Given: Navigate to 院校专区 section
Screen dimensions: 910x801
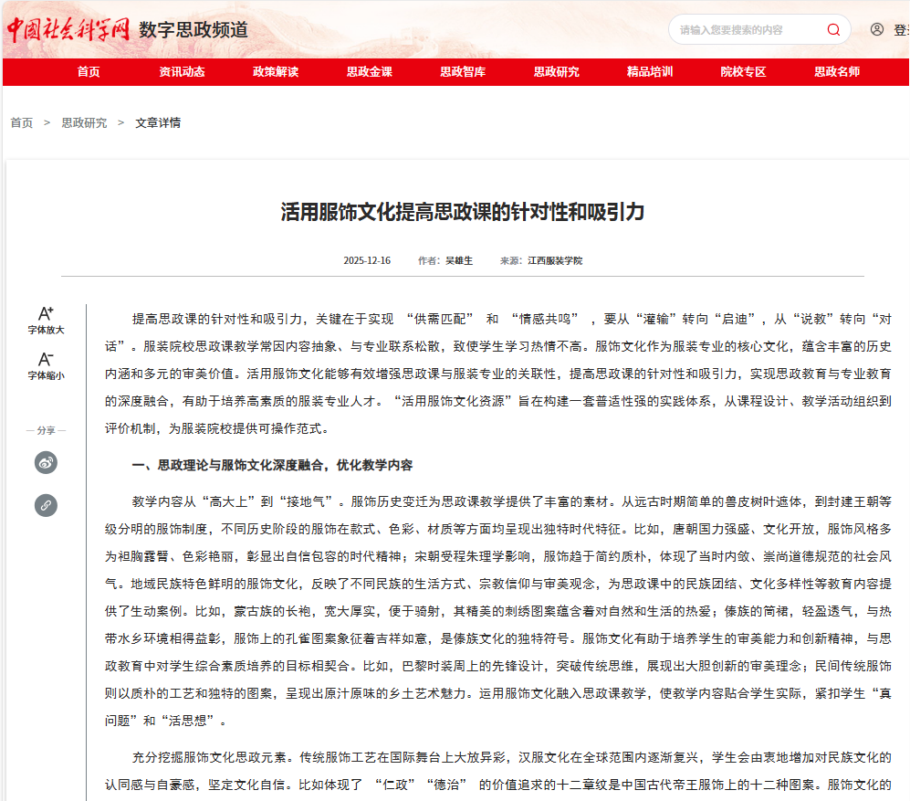Looking at the screenshot, I should point(743,72).
